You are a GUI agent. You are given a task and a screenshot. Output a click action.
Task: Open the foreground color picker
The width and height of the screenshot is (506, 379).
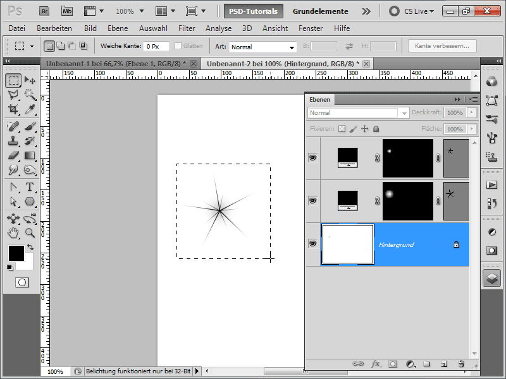tap(16, 253)
